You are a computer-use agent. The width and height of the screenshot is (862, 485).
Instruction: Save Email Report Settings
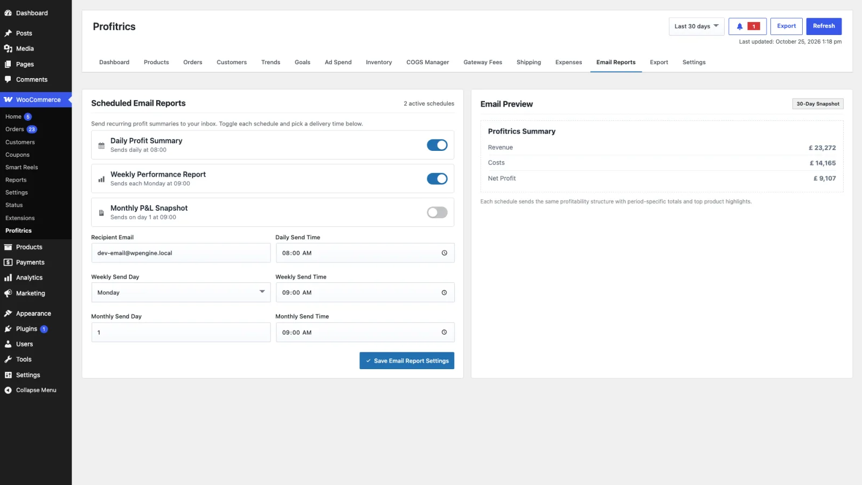click(x=407, y=361)
